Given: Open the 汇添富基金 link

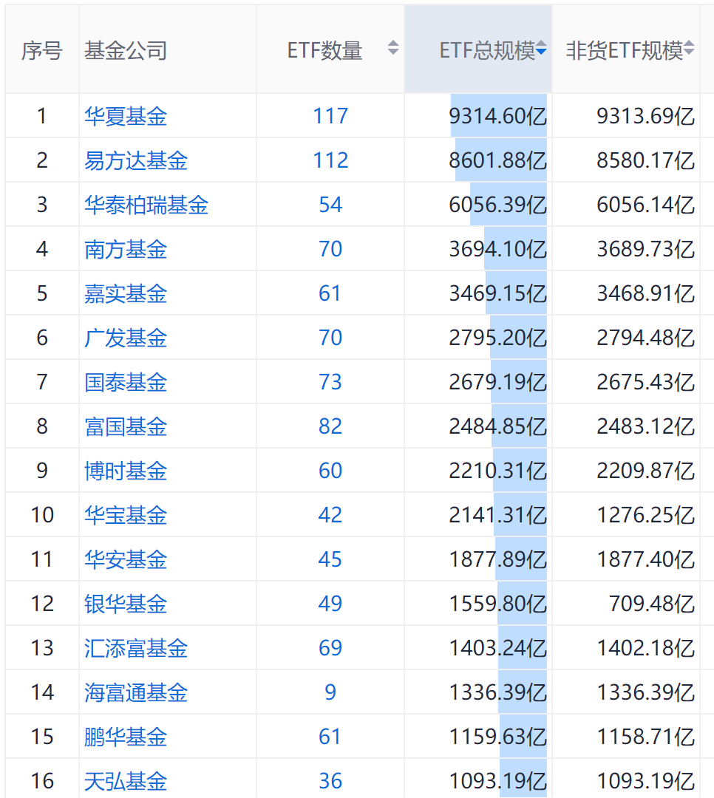Looking at the screenshot, I should (136, 647).
